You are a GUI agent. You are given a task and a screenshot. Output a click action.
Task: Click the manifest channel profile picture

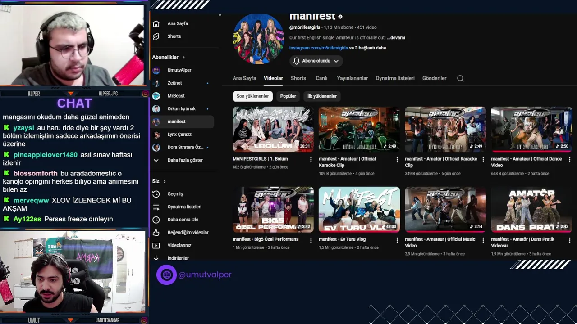(x=258, y=39)
